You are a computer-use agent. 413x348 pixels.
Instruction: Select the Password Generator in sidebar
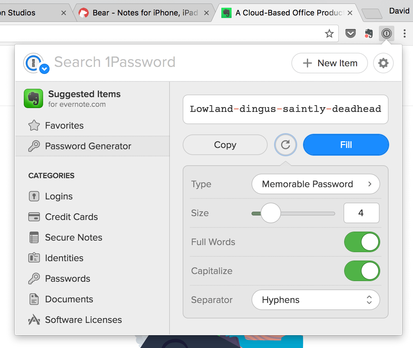click(x=87, y=146)
